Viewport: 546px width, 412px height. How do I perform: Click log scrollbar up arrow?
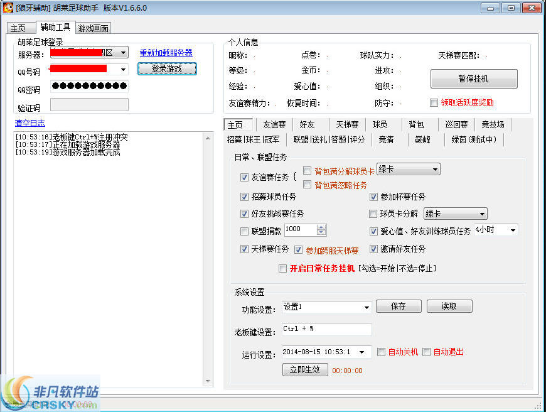coord(208,138)
